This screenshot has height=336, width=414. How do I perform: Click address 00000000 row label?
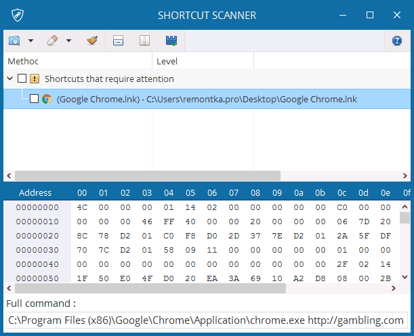coord(37,207)
